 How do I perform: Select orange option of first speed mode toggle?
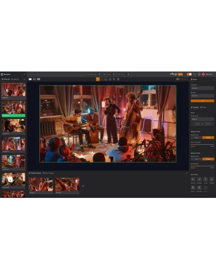208,137
